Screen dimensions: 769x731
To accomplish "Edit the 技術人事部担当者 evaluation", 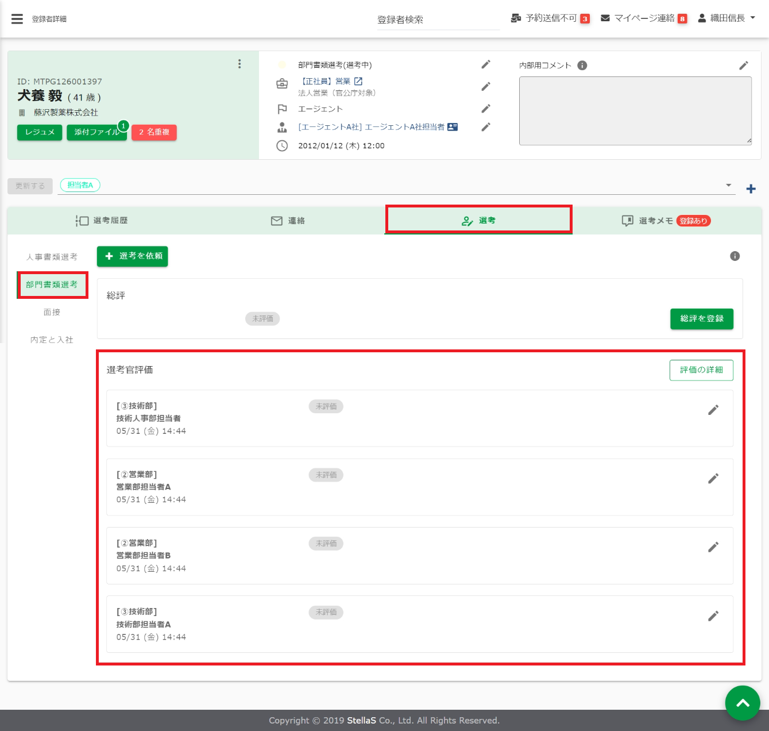I will point(713,410).
